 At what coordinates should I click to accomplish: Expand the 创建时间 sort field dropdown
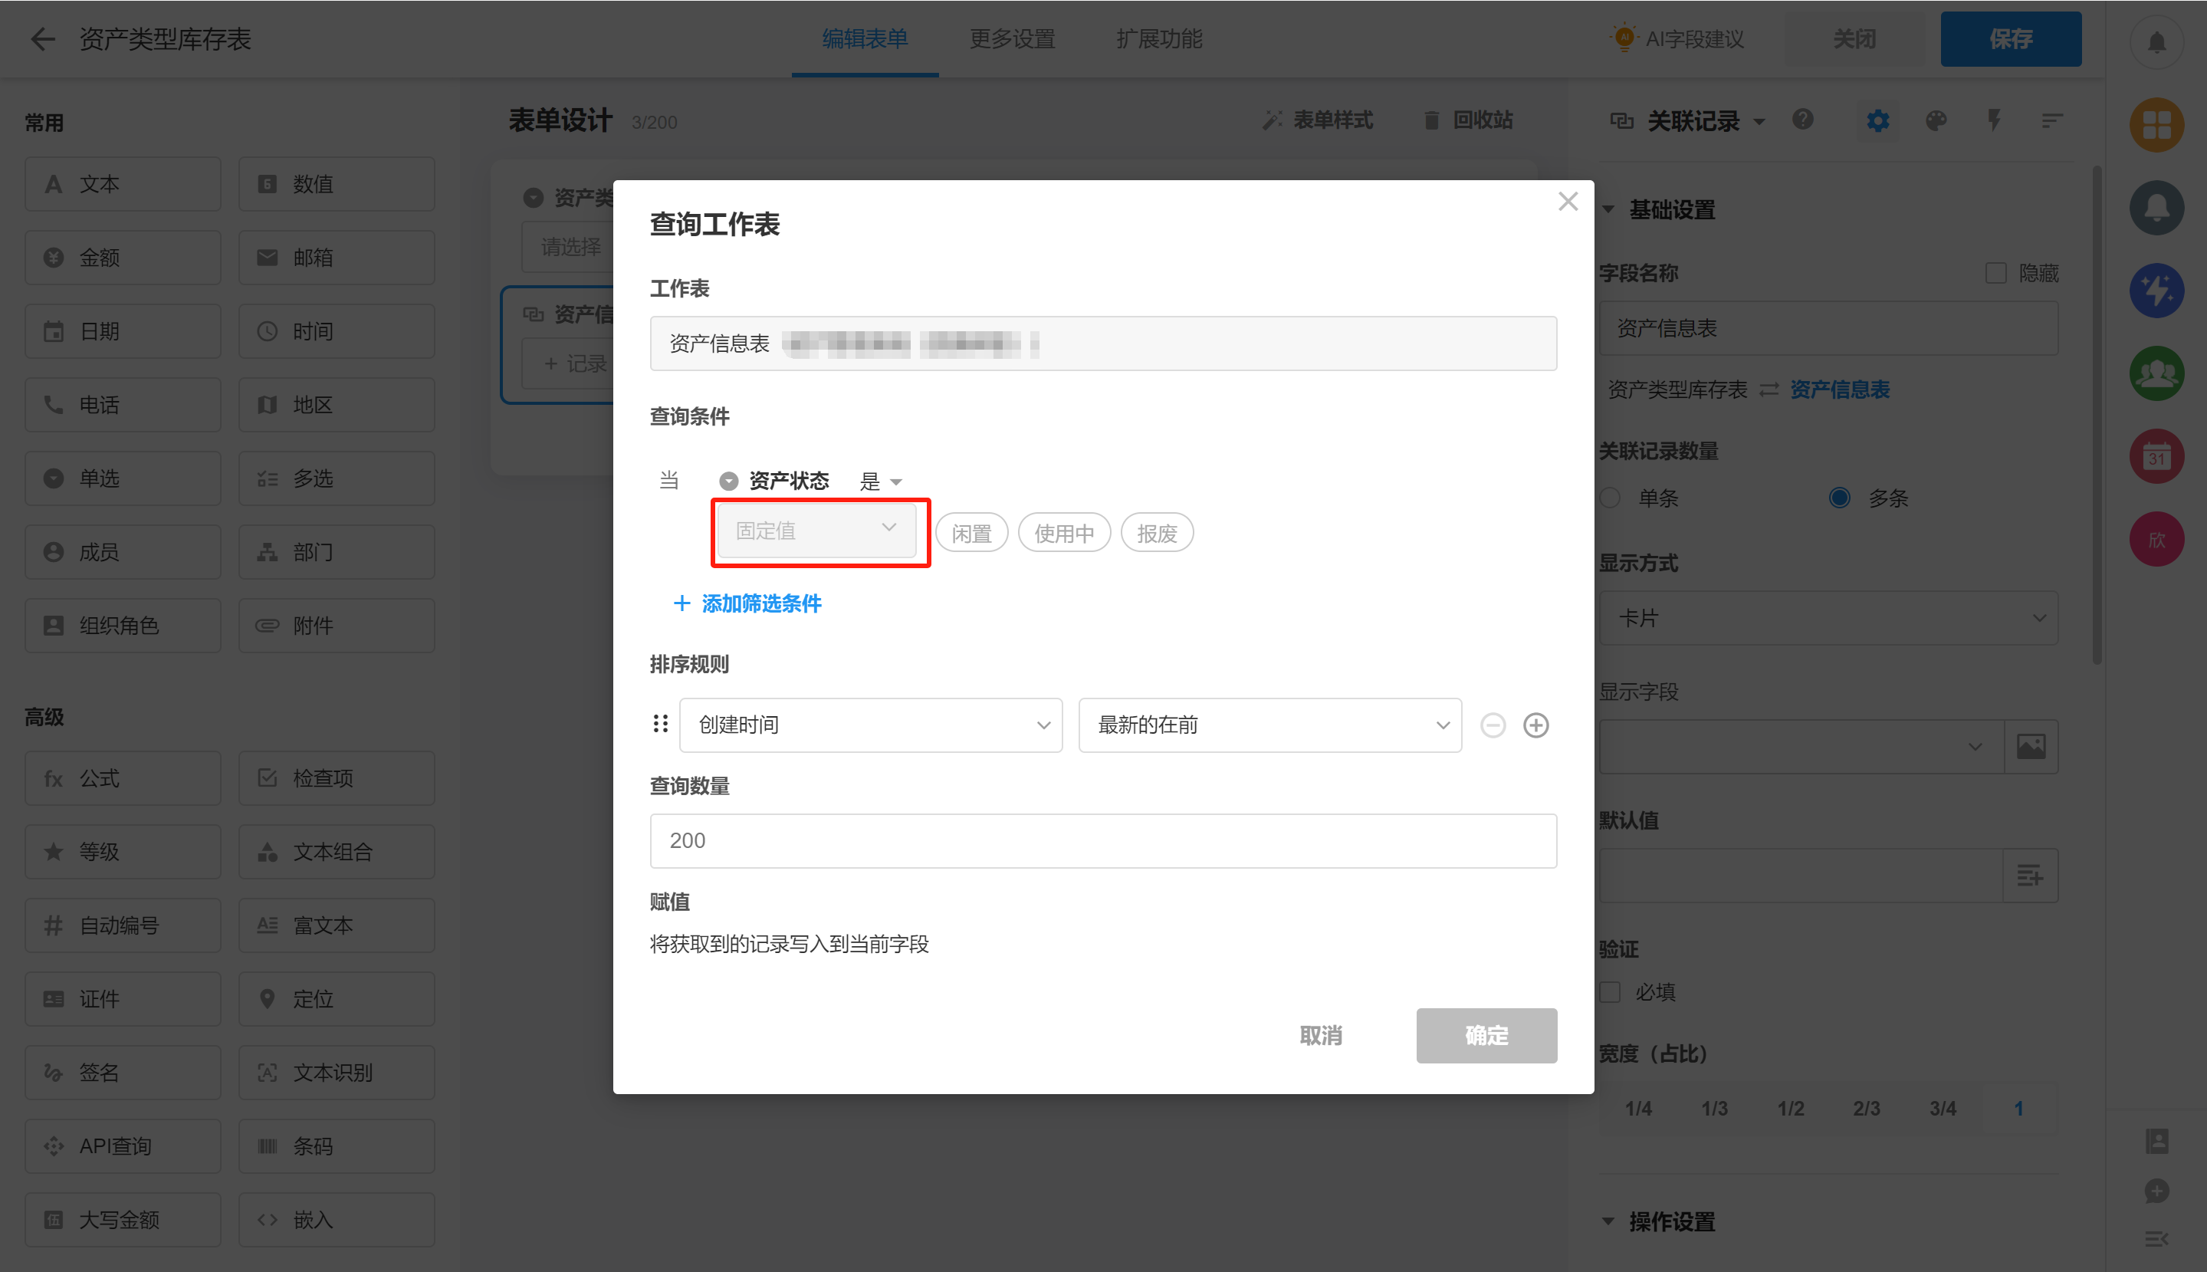(x=870, y=725)
